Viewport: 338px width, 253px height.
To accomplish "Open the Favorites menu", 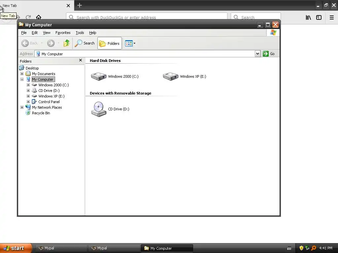I will 63,33.
